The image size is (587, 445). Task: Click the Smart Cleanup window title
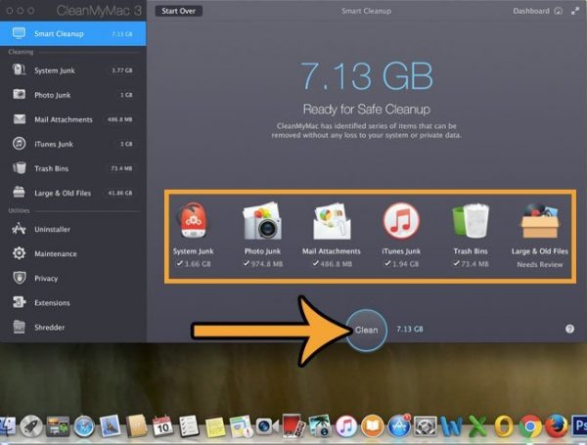(x=367, y=11)
